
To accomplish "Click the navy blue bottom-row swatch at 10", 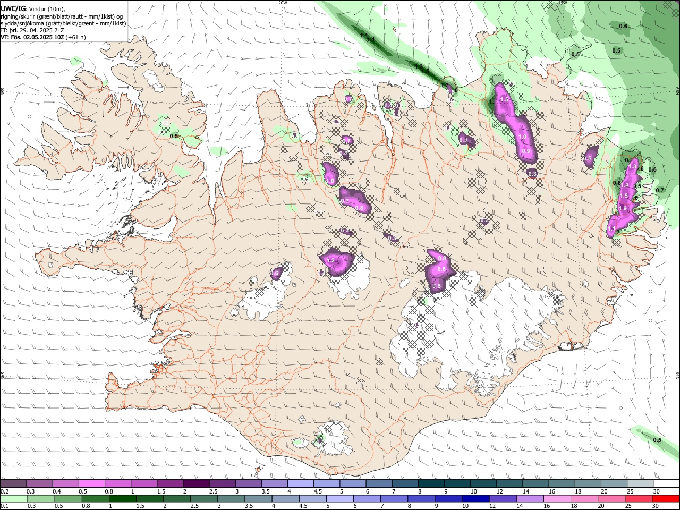I will (x=475, y=498).
